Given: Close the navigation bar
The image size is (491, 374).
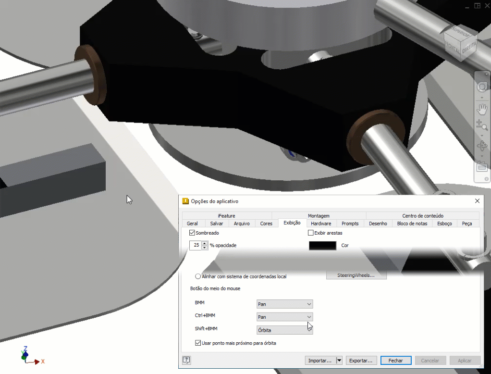Looking at the screenshot, I should pyautogui.click(x=486, y=74).
